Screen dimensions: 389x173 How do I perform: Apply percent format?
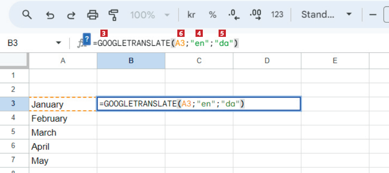(213, 15)
